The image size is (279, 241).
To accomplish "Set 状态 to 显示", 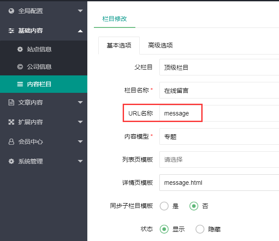I will [x=164, y=229].
